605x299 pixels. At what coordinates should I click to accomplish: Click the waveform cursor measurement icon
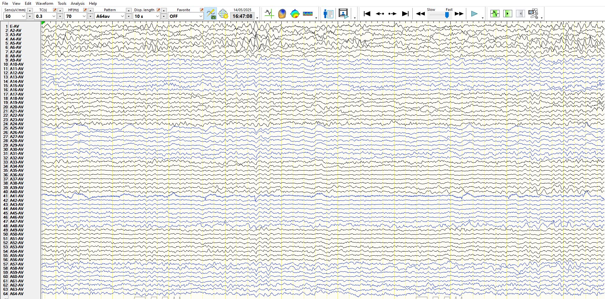[269, 14]
